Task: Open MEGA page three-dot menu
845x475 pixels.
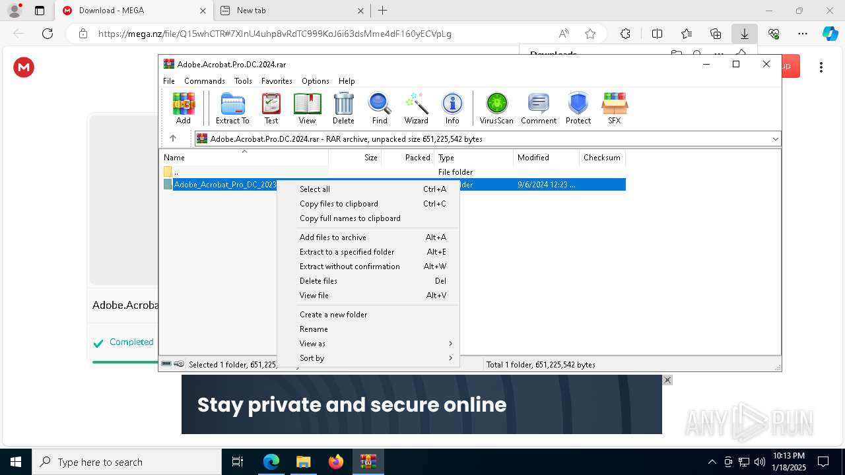Action: 821,67
